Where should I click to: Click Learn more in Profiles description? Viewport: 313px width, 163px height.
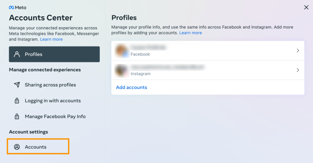(191, 33)
